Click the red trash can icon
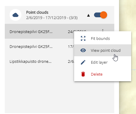Screen dimensions: 136x114 [83, 74]
